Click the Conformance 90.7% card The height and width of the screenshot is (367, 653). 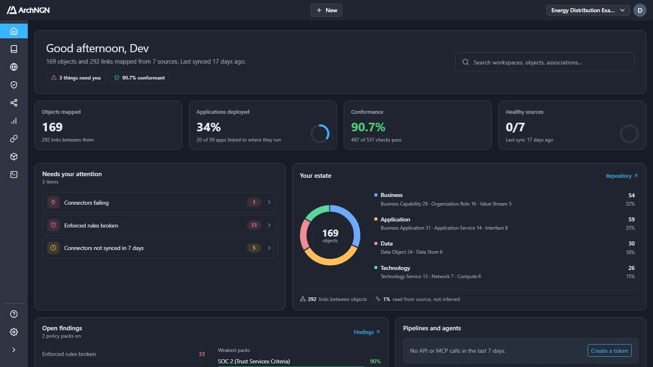418,126
